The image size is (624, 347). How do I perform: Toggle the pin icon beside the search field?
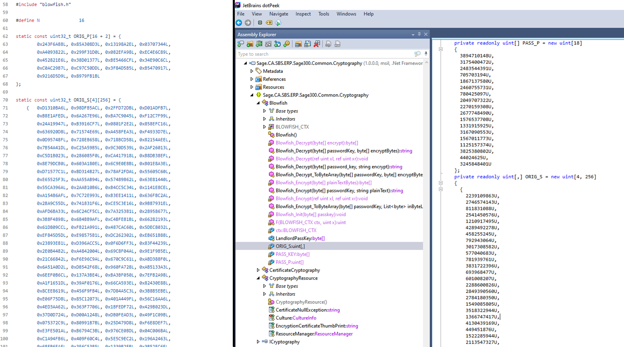pos(426,54)
